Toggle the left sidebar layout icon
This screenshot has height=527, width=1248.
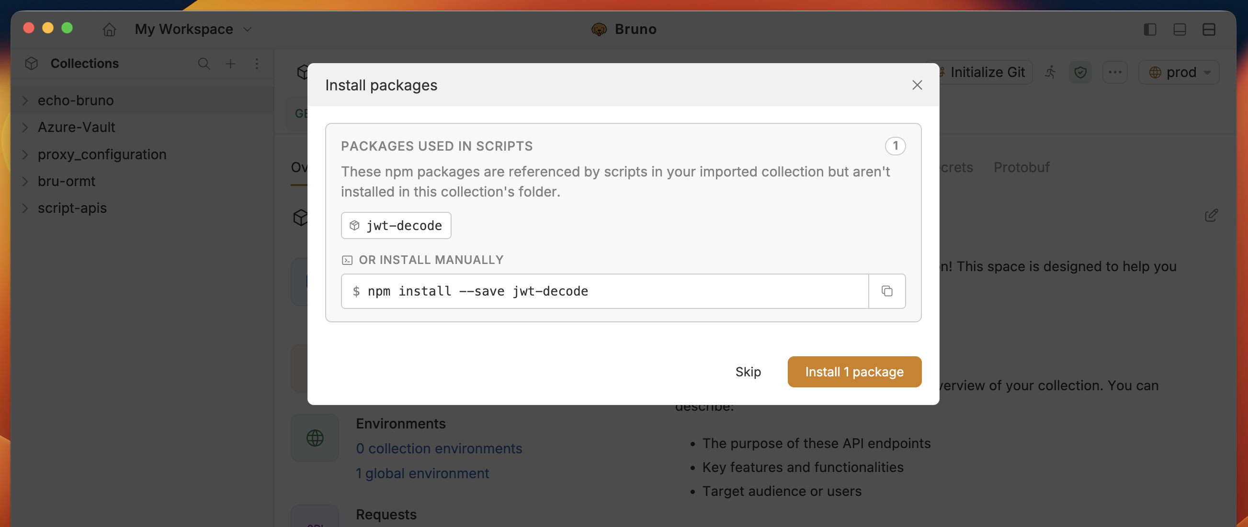[x=1150, y=30]
